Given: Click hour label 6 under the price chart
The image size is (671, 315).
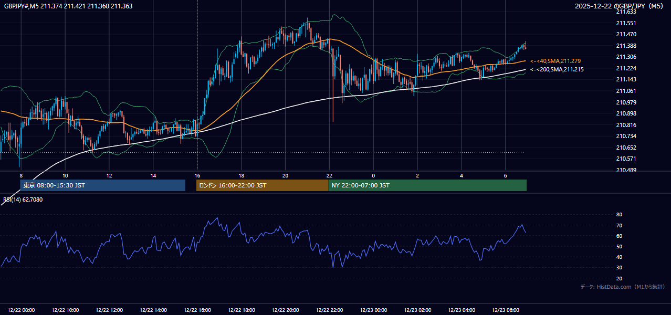Looking at the screenshot, I should [x=506, y=175].
